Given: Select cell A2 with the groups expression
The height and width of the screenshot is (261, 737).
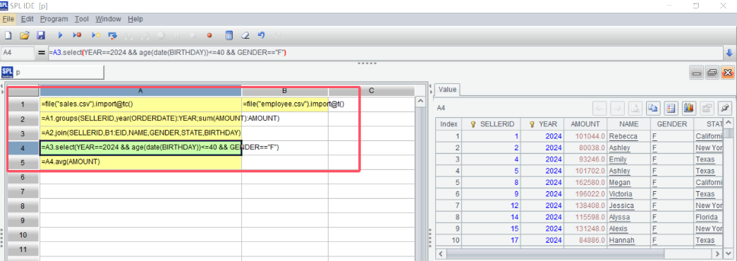Looking at the screenshot, I should coord(140,119).
